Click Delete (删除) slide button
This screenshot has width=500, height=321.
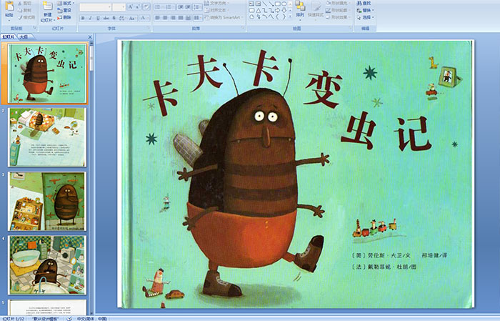(x=64, y=17)
